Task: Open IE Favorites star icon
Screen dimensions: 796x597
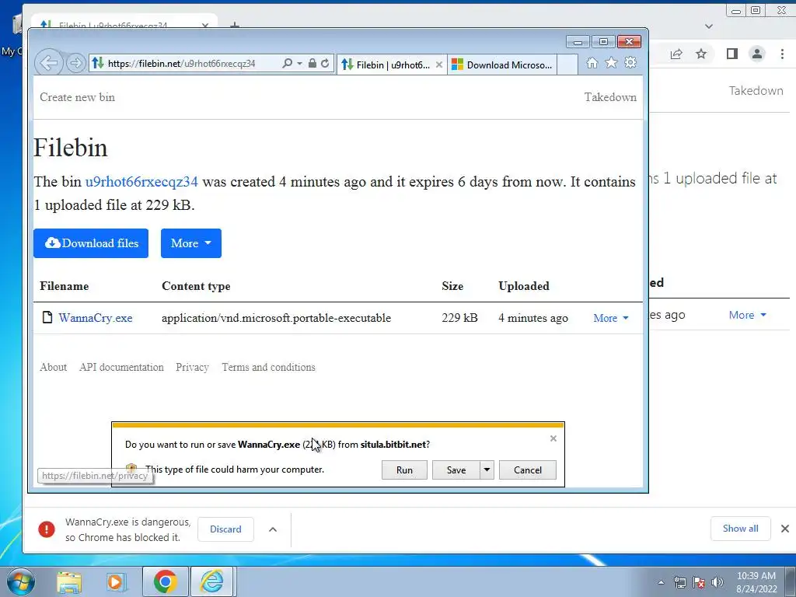Action: click(x=611, y=62)
